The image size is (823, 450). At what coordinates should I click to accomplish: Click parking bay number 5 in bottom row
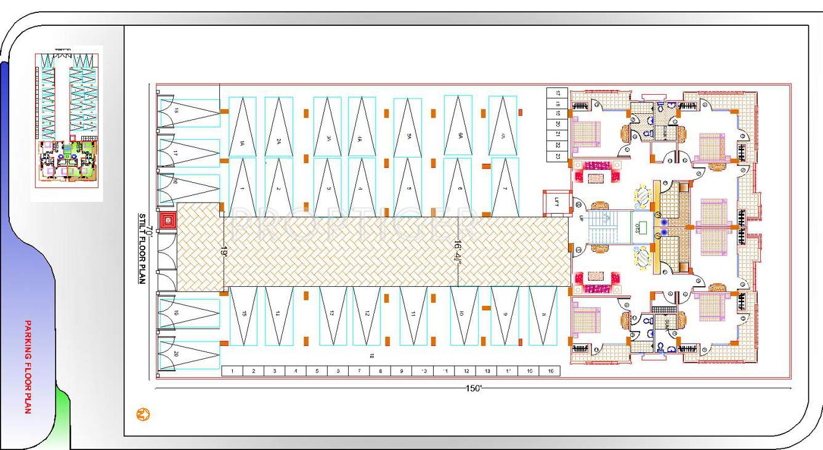coord(316,371)
